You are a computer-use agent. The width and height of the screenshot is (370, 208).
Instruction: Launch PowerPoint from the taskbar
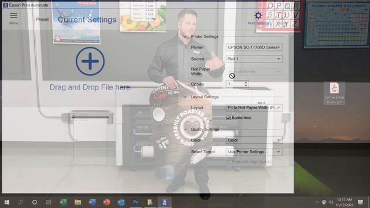tap(106, 202)
